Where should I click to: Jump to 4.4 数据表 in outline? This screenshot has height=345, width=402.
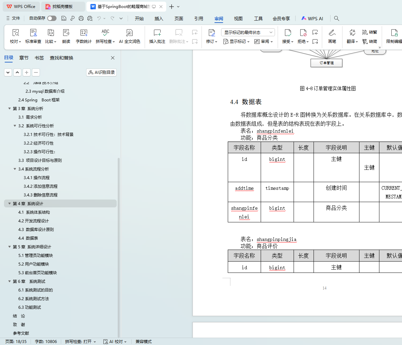pos(28,238)
